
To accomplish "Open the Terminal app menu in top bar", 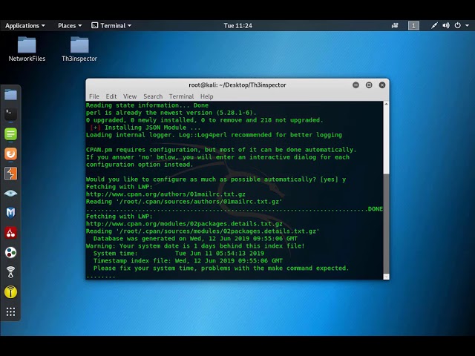I will click(x=111, y=26).
